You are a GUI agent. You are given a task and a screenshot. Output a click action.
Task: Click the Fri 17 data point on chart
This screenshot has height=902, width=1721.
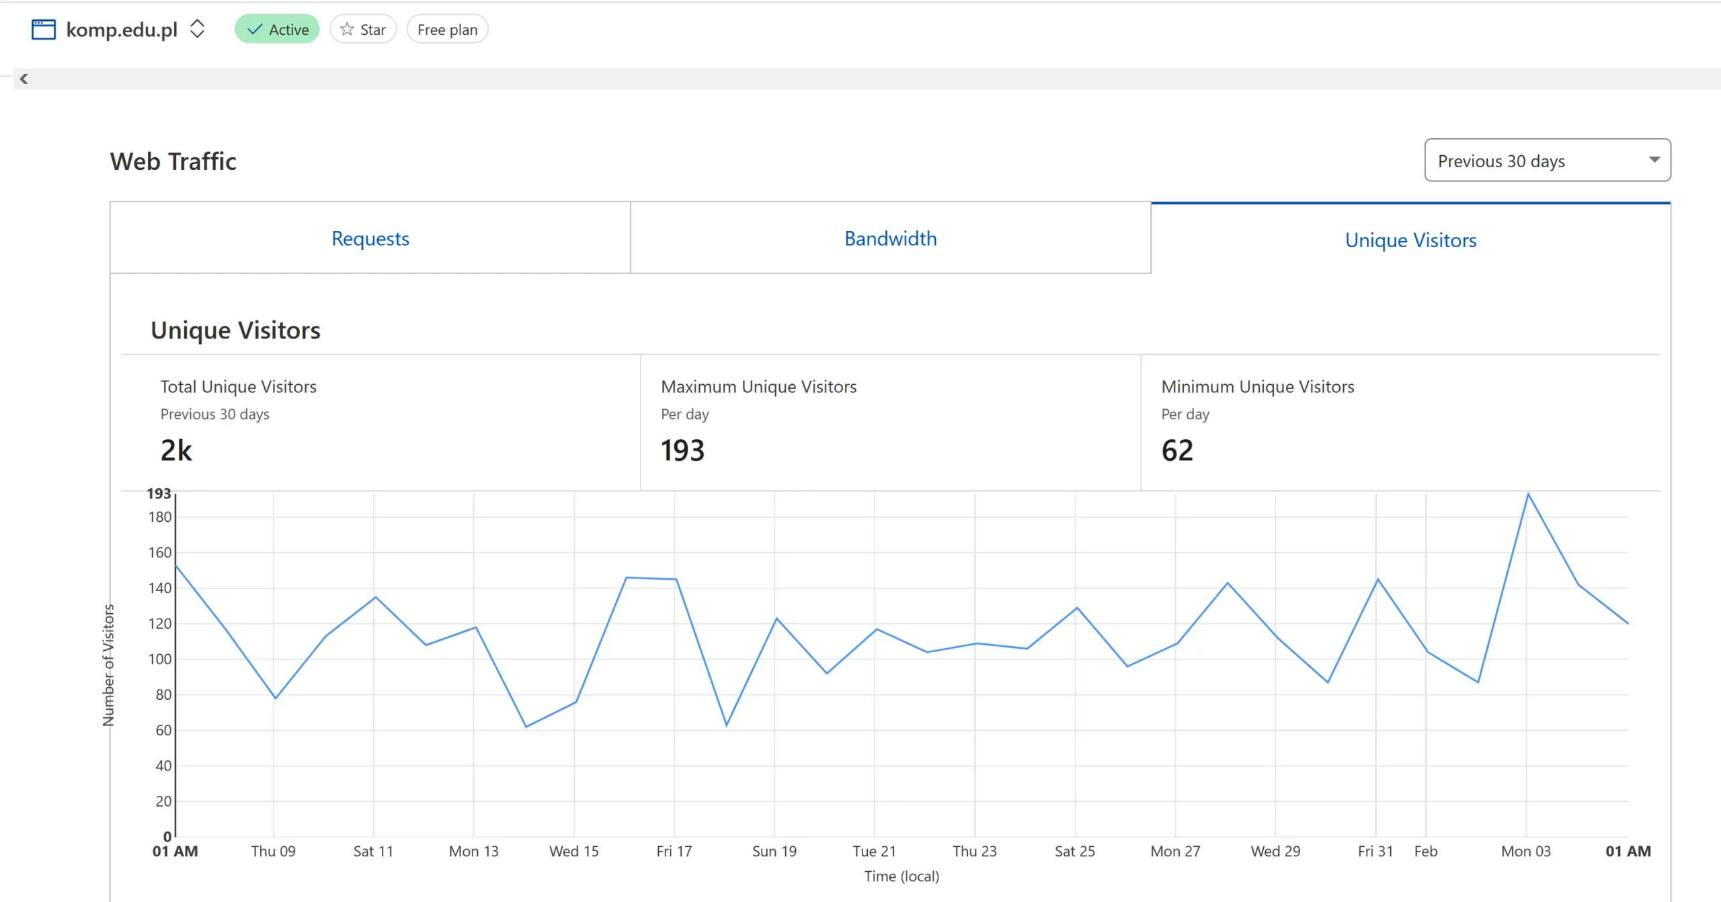coord(676,579)
